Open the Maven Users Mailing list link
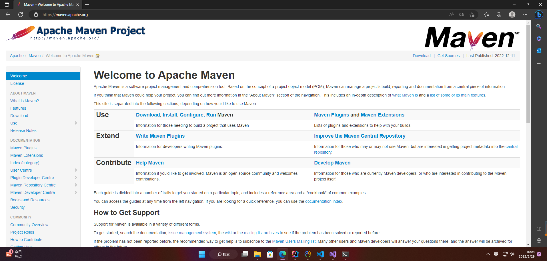Image resolution: width=547 pixels, height=261 pixels. (294, 241)
